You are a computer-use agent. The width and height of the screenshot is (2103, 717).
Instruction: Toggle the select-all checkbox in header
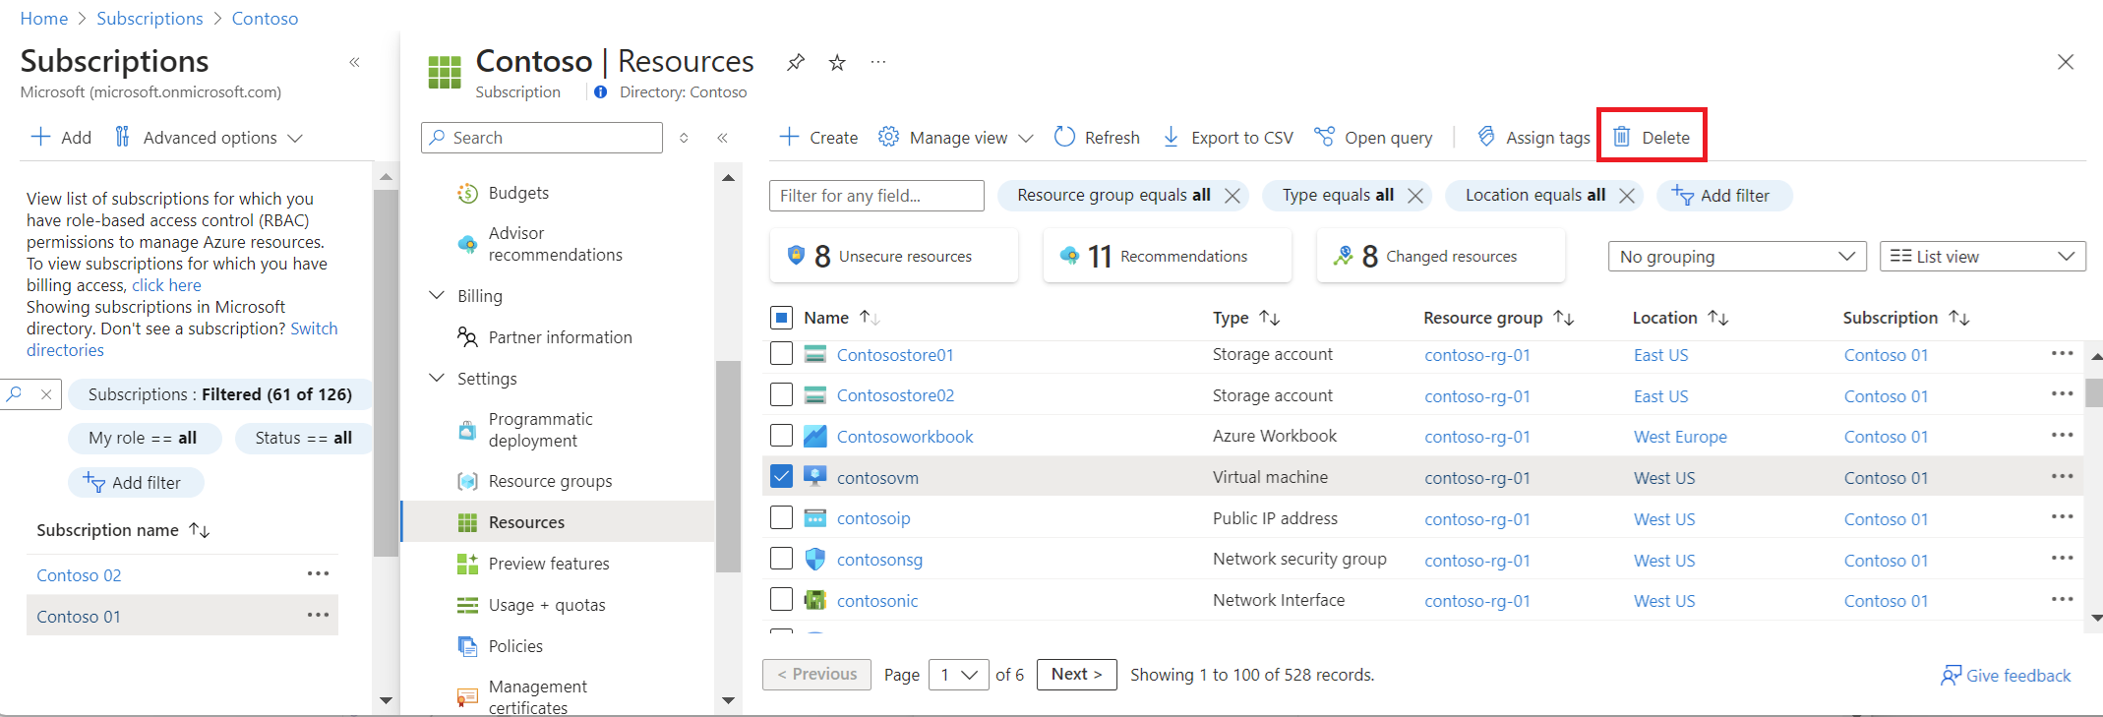(781, 318)
